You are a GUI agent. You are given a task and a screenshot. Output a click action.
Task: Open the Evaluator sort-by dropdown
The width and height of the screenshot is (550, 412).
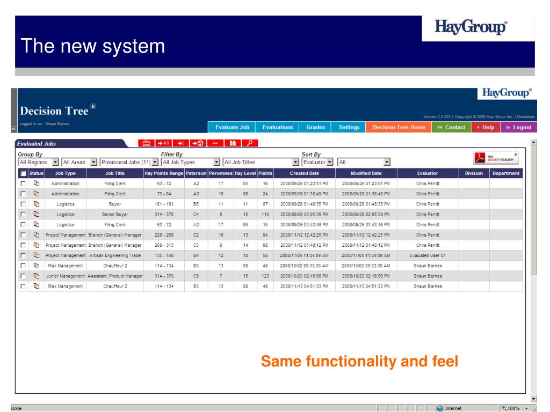(x=317, y=162)
